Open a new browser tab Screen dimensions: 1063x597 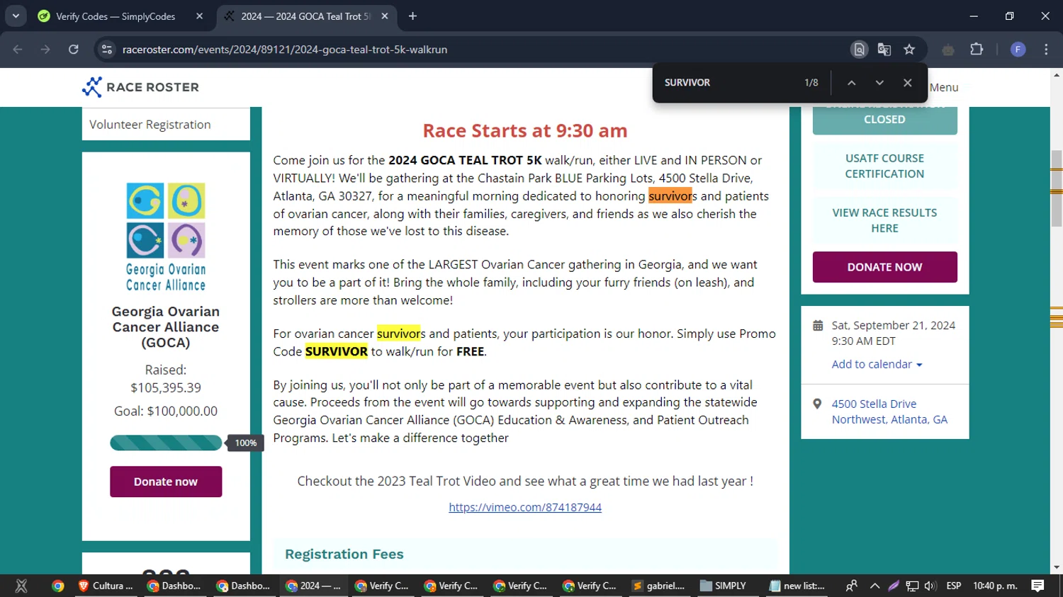[412, 16]
